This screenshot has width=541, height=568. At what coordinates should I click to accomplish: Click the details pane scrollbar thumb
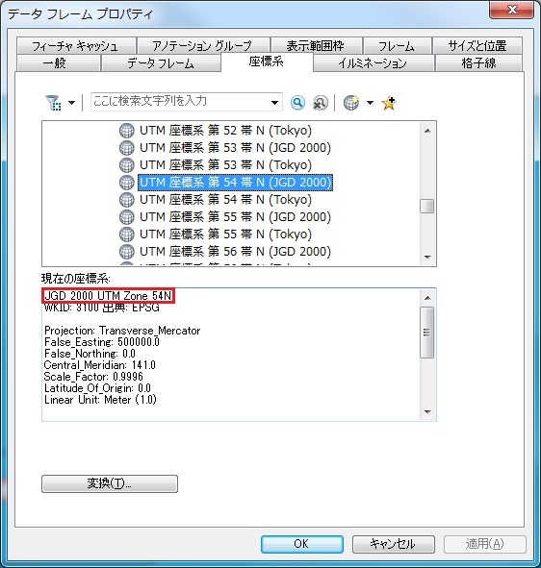coord(427,333)
